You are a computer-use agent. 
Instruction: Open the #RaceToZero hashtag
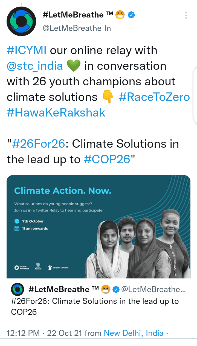[154, 97]
